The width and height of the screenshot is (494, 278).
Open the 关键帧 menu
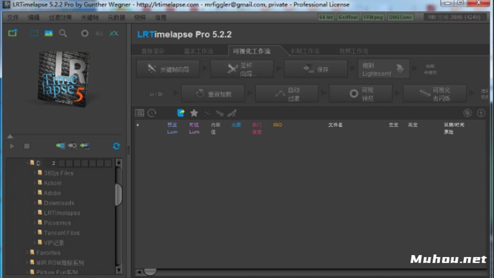(x=90, y=17)
